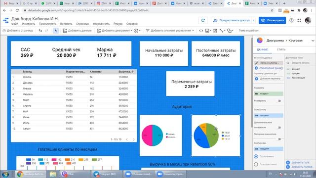Screen dimensions: 316x178
Task: Open share access options arrow
Action: point(254,20)
